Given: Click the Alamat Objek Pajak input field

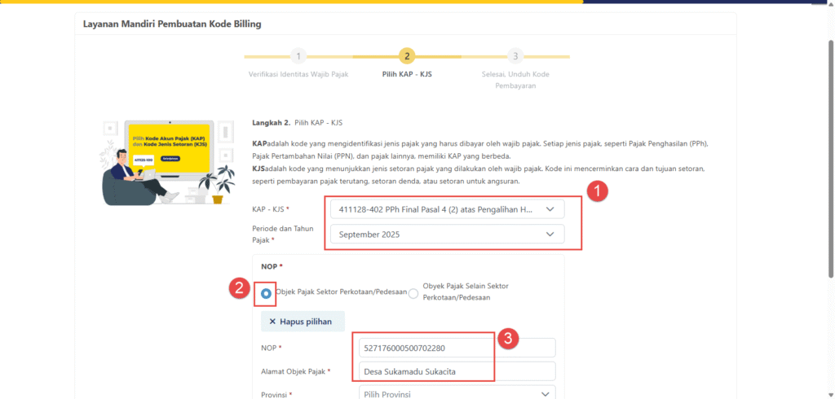Looking at the screenshot, I should point(457,372).
